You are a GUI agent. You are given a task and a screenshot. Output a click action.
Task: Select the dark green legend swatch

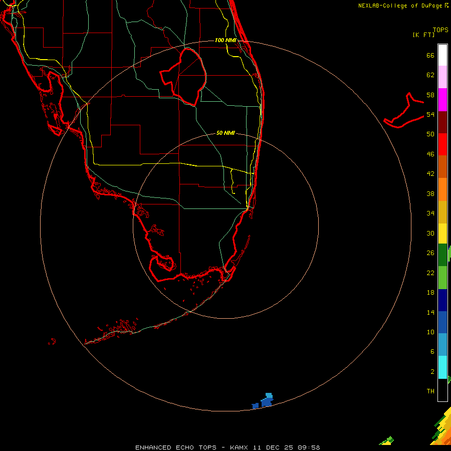coord(442,255)
